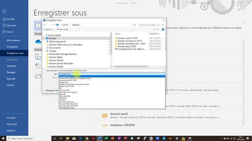Open Partager in the backstage menu
The image size is (252, 141).
[x=11, y=72]
